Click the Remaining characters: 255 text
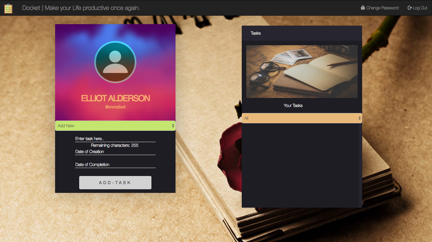This screenshot has width=432, height=242. tap(115, 145)
